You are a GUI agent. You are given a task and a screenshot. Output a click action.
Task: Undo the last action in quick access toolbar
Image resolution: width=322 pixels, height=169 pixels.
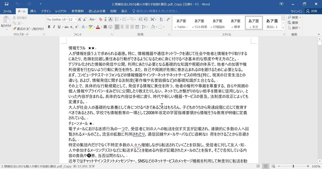click(x=17, y=4)
